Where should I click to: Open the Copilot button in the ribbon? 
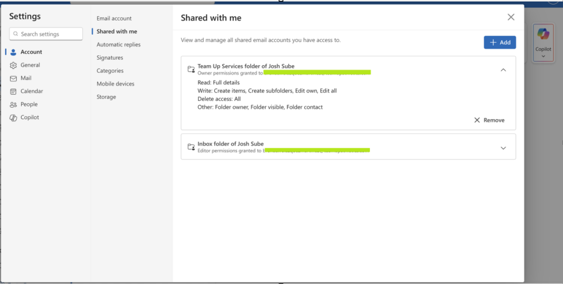[543, 43]
